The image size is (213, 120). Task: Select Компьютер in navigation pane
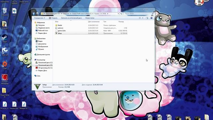point(40,60)
